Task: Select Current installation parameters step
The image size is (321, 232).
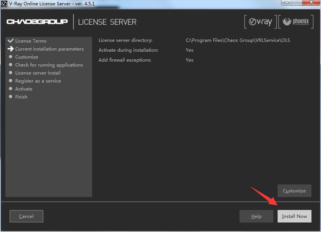Action: click(50, 49)
